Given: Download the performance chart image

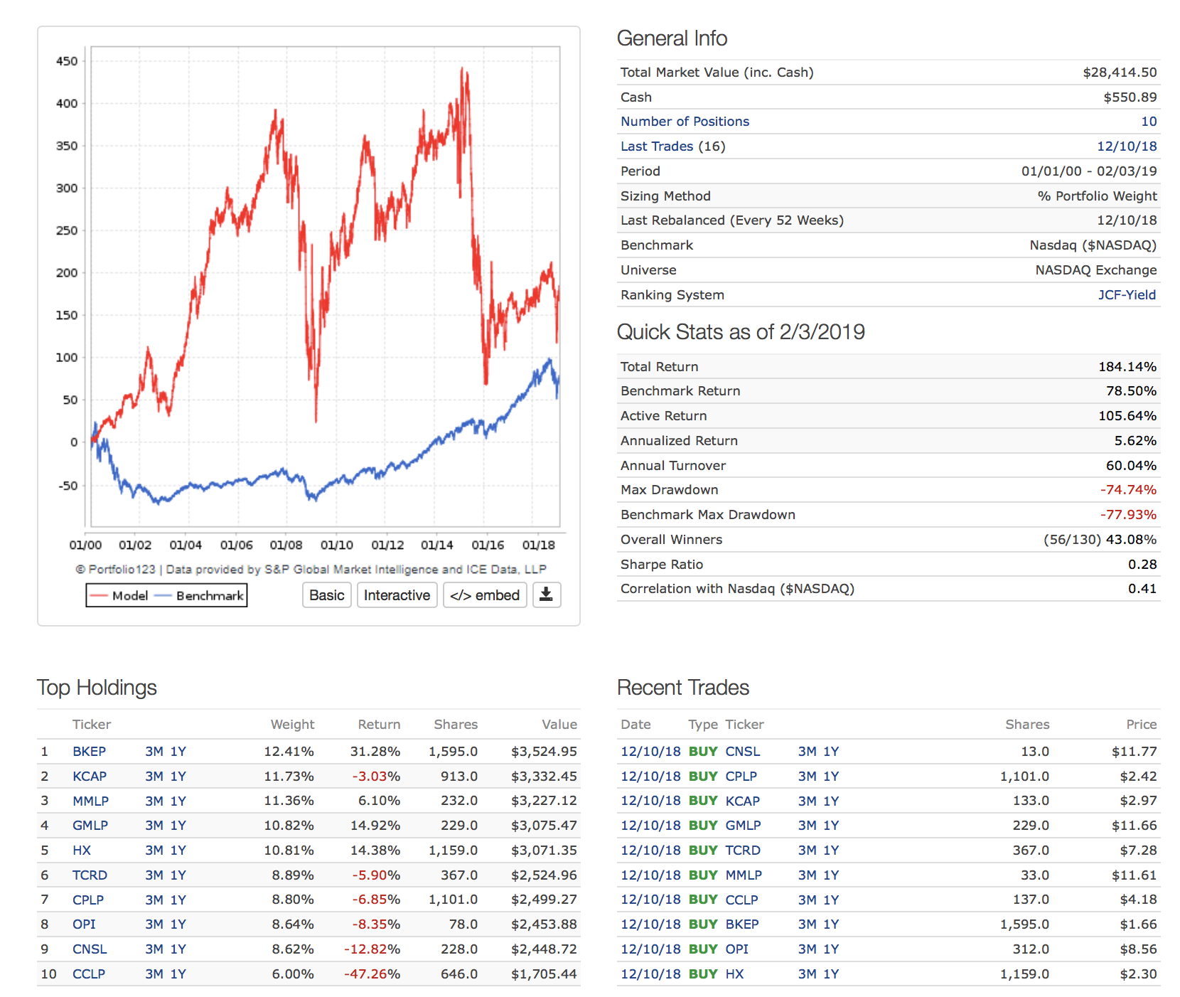Looking at the screenshot, I should (546, 595).
